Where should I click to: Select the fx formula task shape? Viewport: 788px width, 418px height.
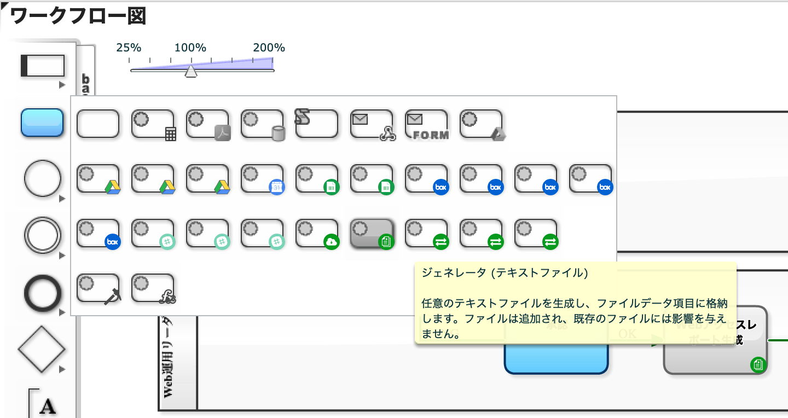pos(153,288)
